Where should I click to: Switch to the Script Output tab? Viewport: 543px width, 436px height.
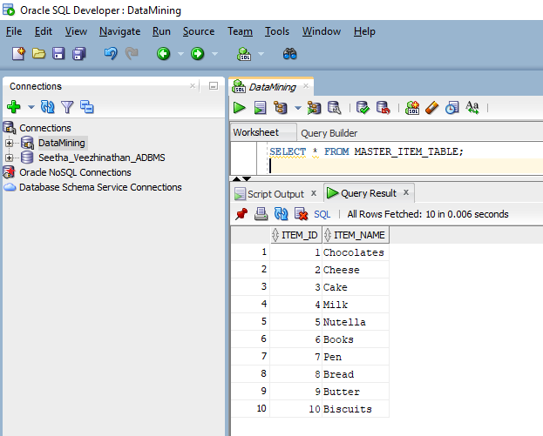click(275, 193)
